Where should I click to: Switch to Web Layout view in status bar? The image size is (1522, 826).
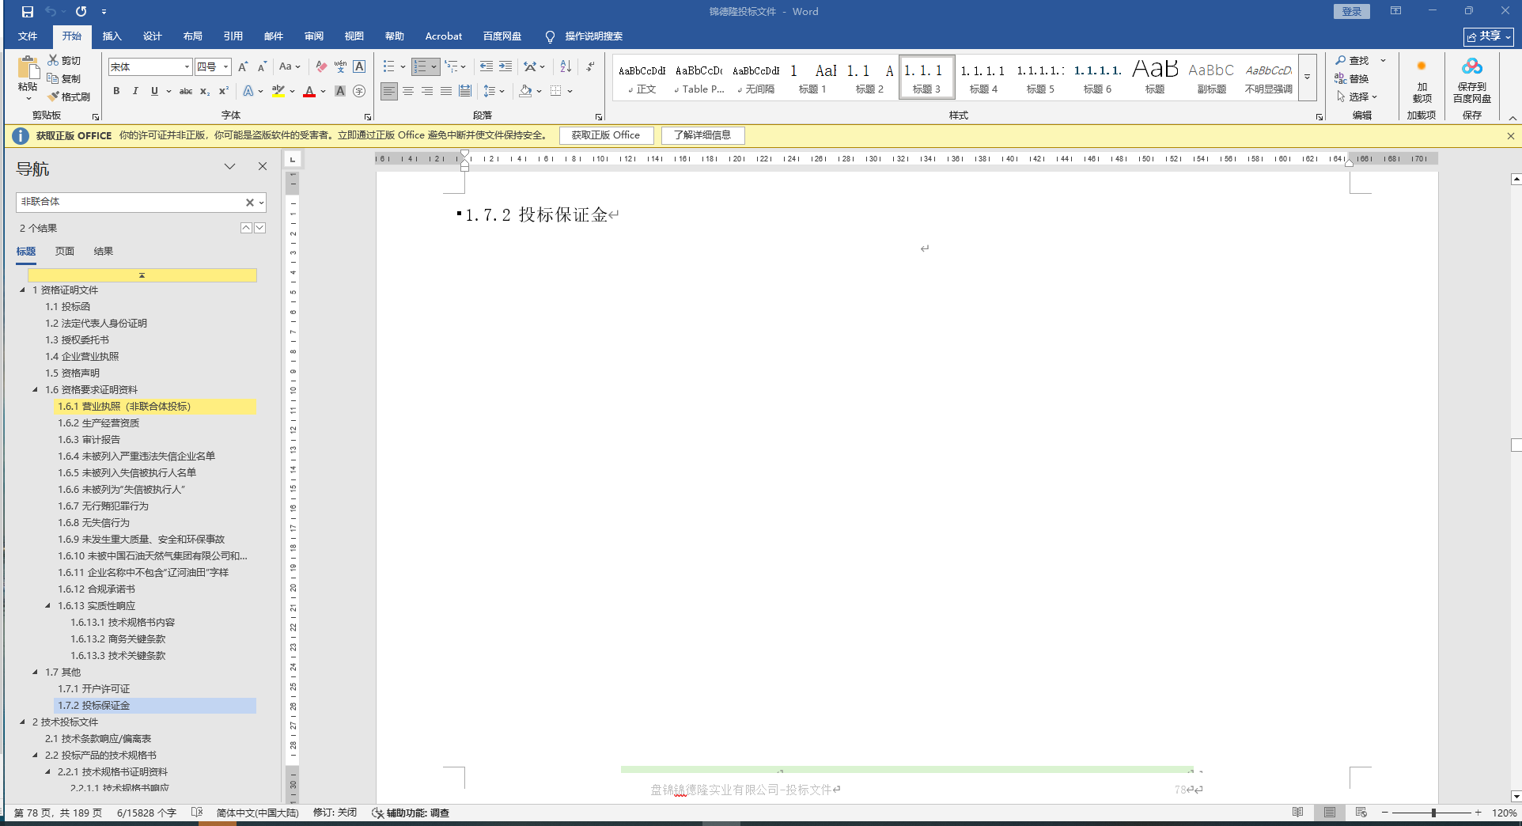tap(1361, 813)
